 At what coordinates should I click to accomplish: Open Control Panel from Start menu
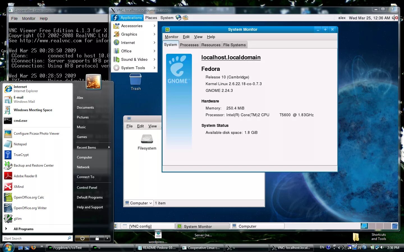93,188
